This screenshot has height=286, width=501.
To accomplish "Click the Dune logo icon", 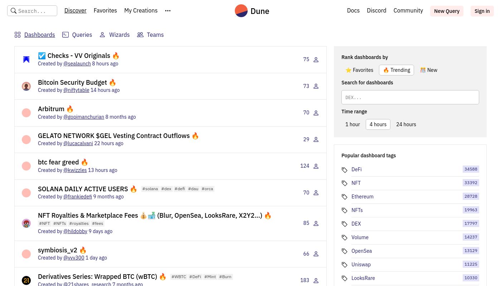I will tap(241, 11).
